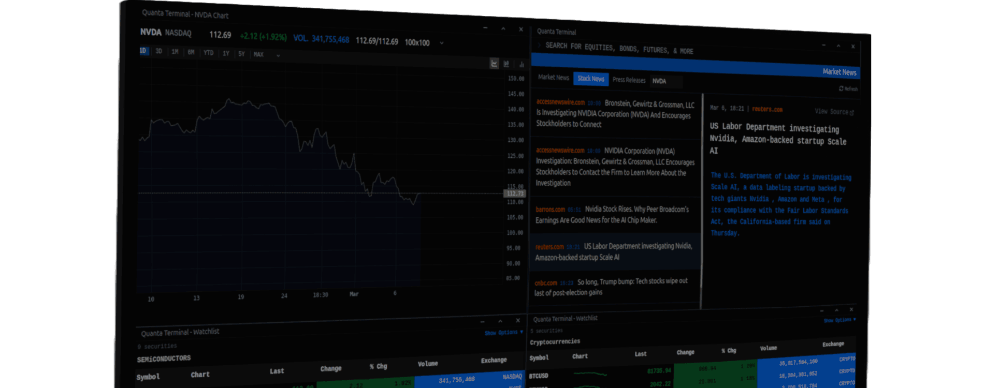Sort Semiconductors watchlist by Change column
Screen dimensions: 984x388
click(331, 368)
